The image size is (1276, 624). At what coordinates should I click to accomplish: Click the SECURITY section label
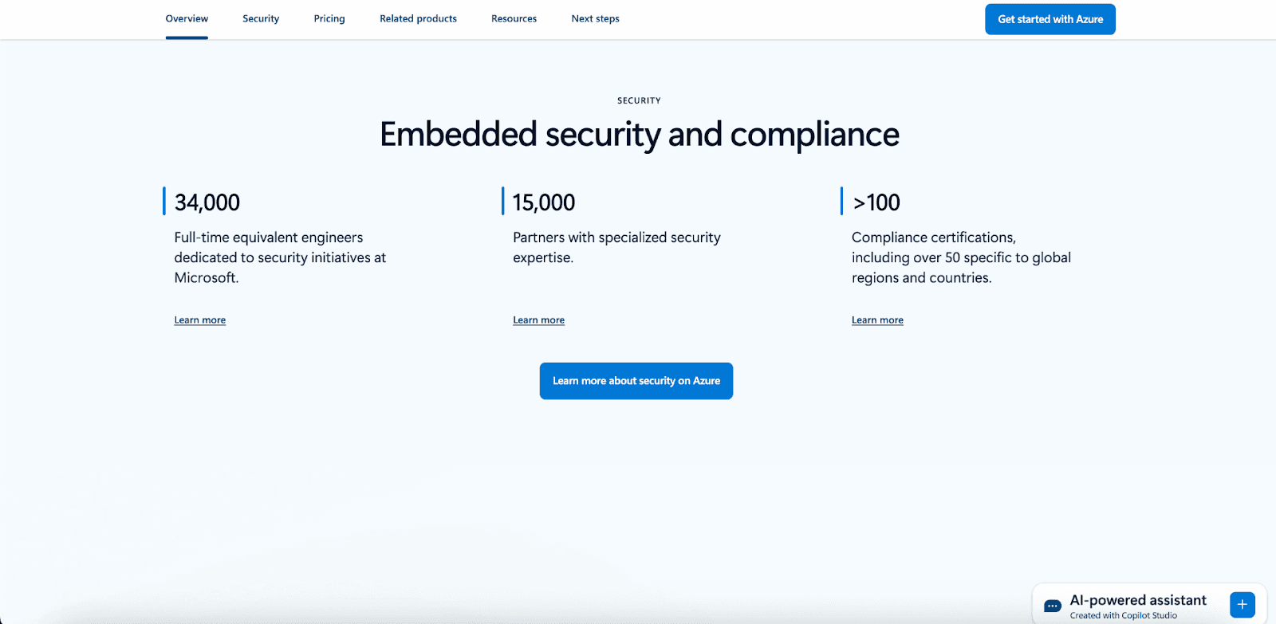[x=639, y=100]
